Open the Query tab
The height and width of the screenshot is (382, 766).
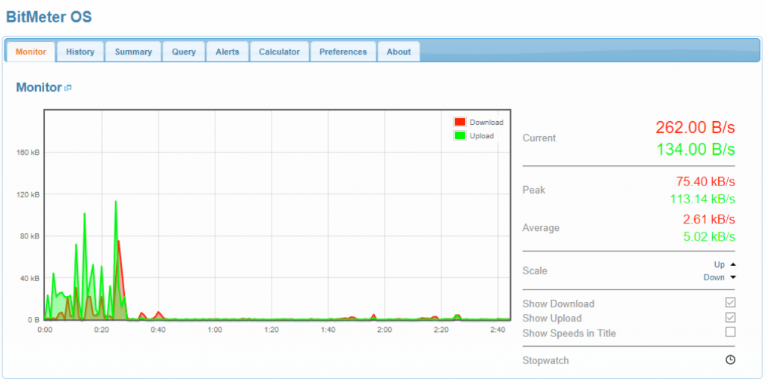point(183,52)
